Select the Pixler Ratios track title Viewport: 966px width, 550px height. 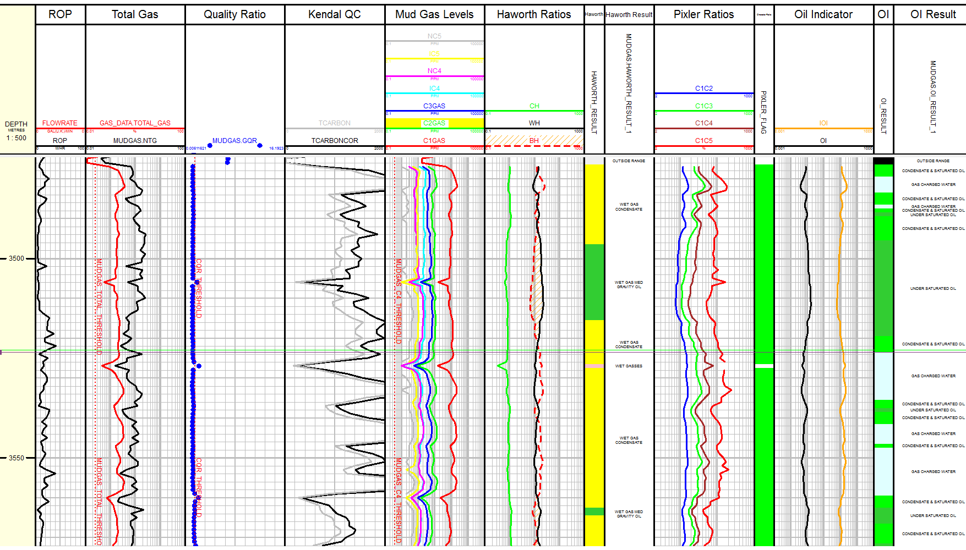point(703,14)
